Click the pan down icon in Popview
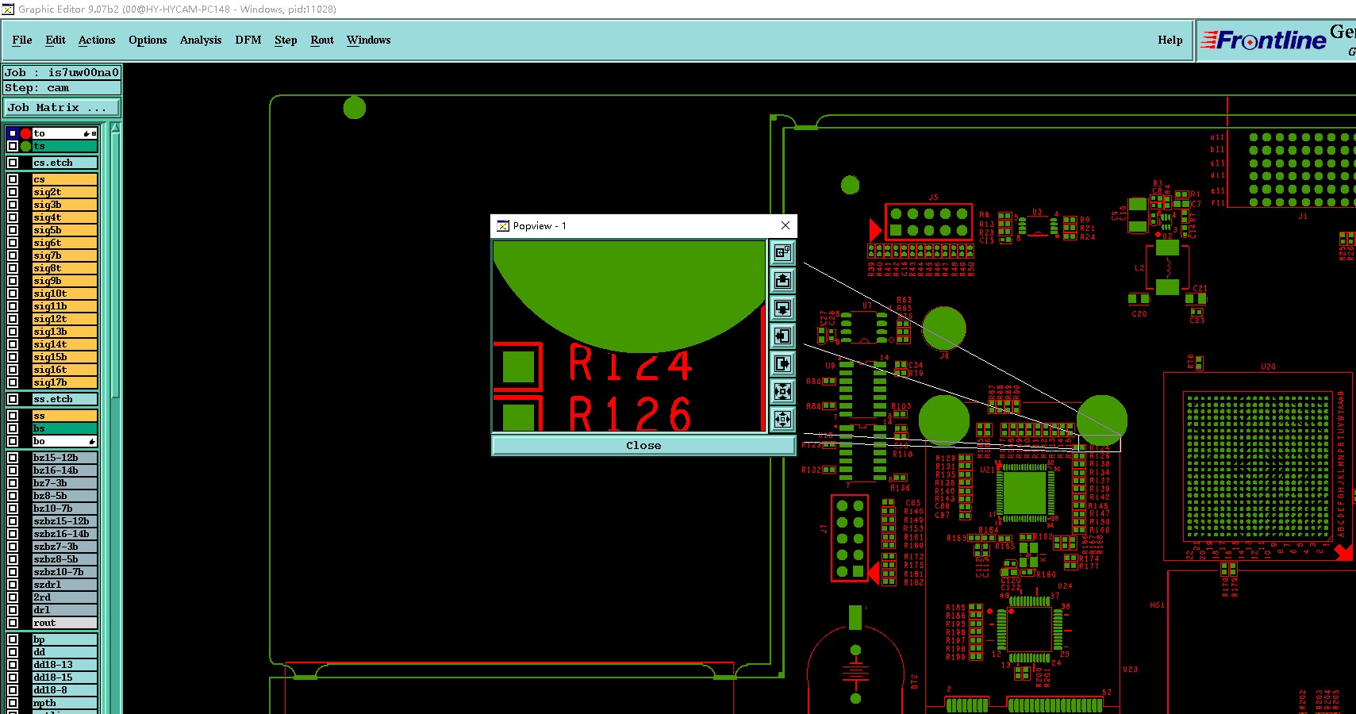The width and height of the screenshot is (1356, 714). 782,309
